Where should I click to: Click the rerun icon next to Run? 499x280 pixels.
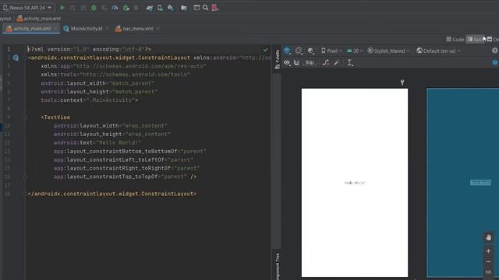tap(73, 8)
